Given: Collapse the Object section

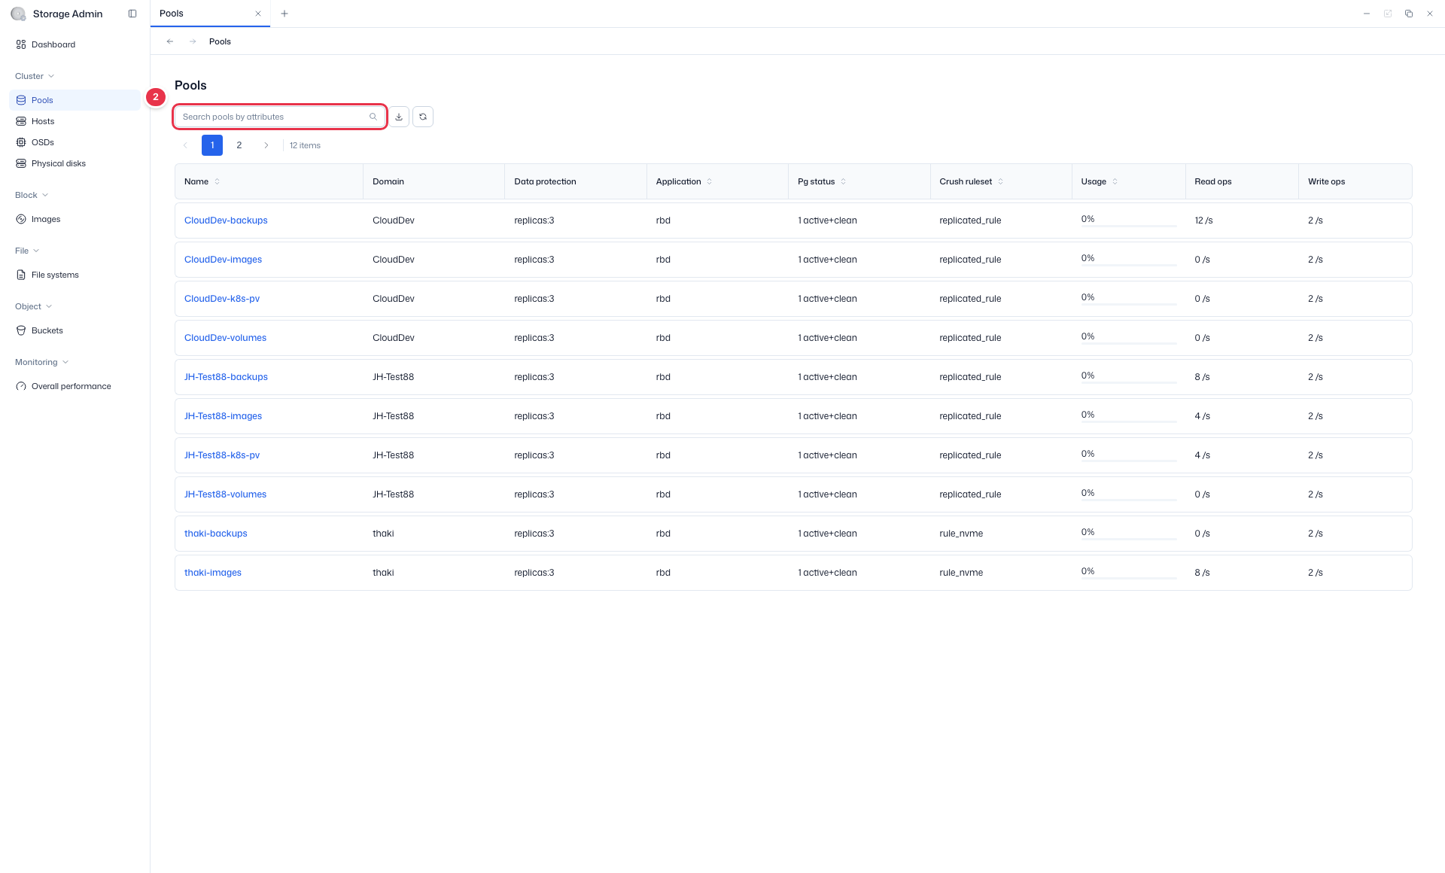Looking at the screenshot, I should (x=33, y=306).
